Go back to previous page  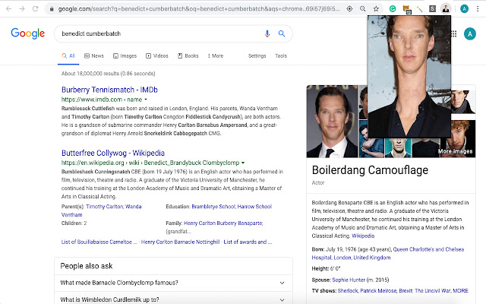(x=8, y=8)
